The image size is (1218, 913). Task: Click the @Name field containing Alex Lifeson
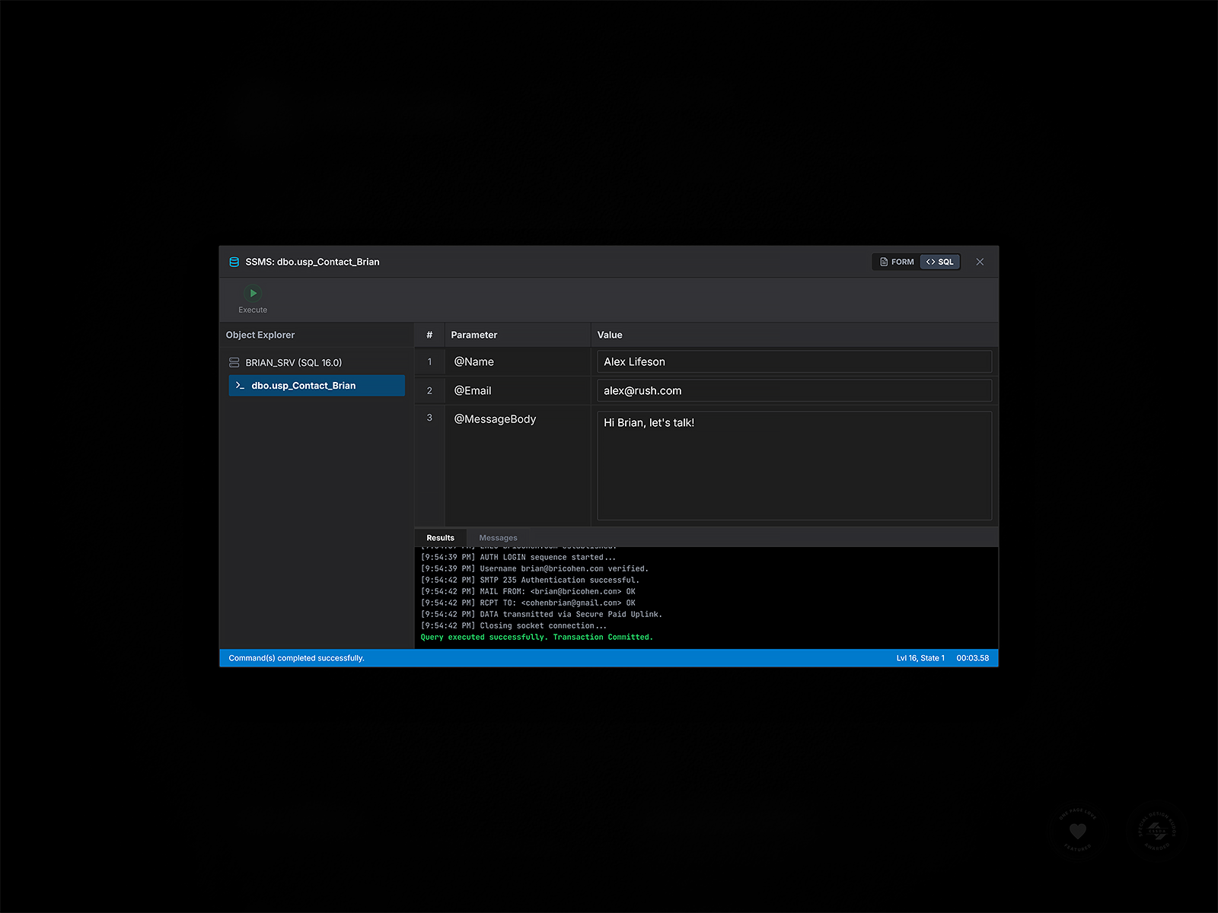[x=794, y=361]
